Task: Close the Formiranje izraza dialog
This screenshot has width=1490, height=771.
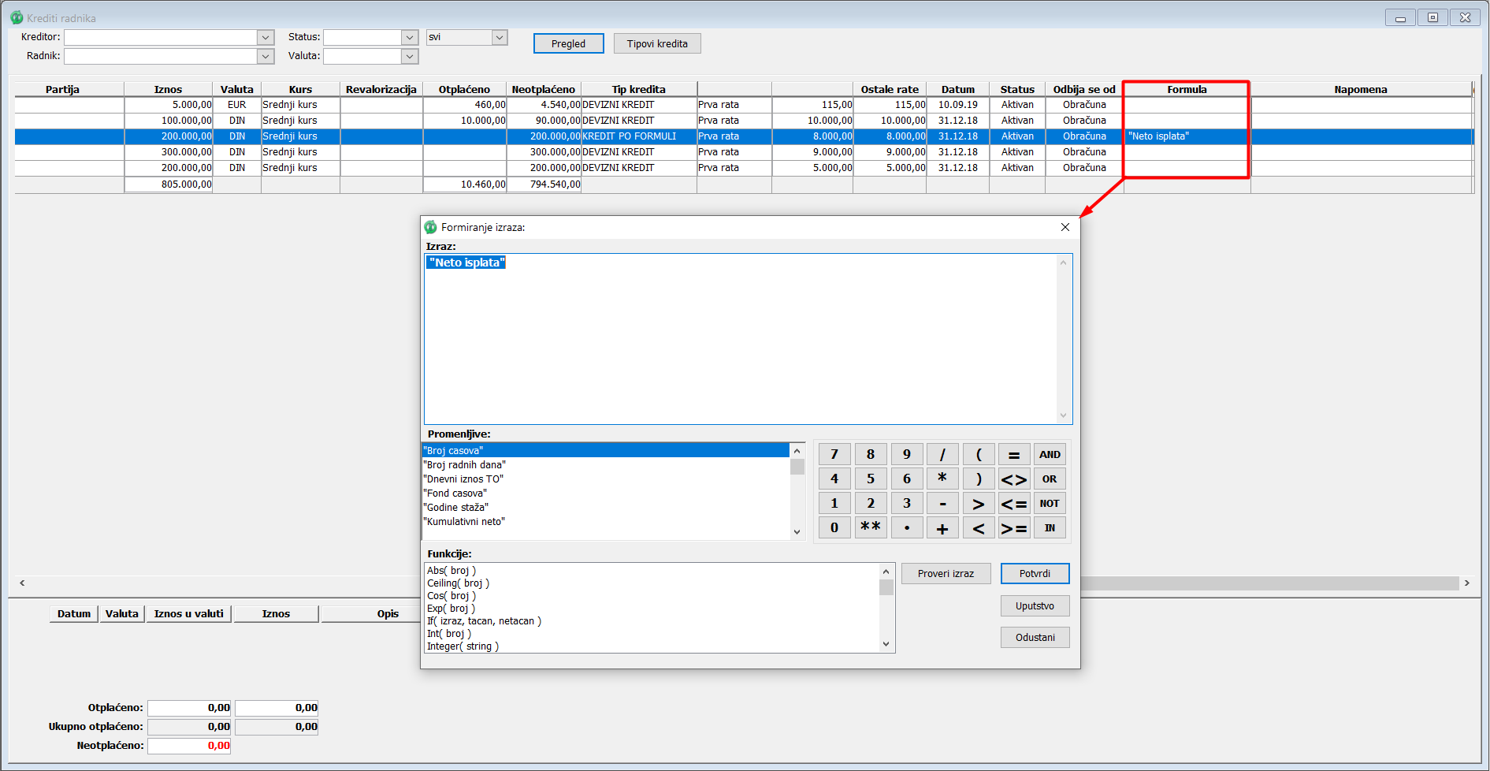Action: pyautogui.click(x=1065, y=228)
